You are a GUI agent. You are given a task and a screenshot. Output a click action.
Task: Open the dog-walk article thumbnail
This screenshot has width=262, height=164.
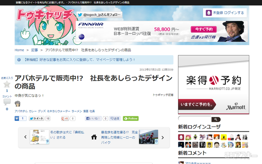(40, 137)
